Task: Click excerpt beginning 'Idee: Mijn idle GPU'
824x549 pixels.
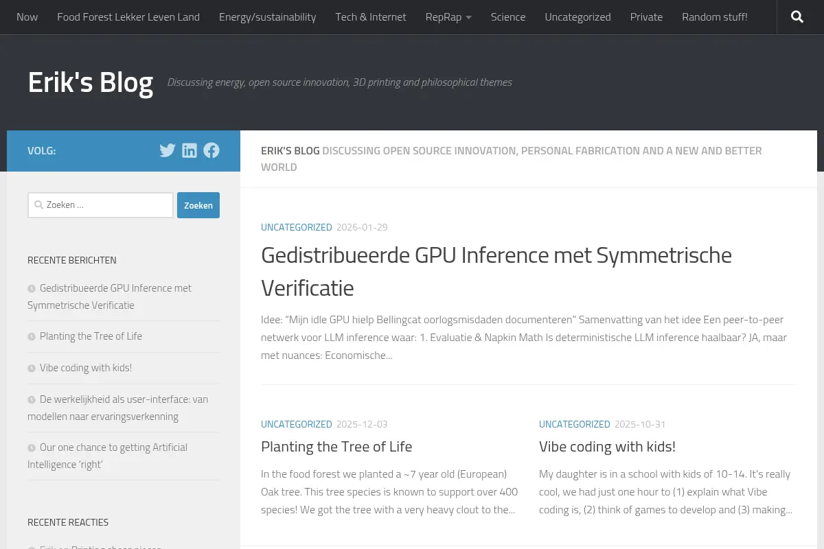Action: coord(524,338)
